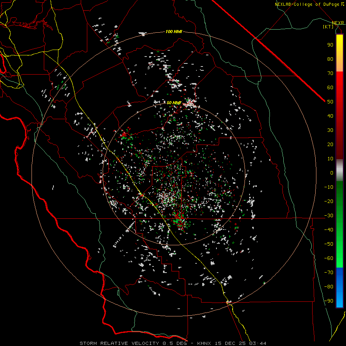Click the -90 value on velocity scale

[x=329, y=301]
